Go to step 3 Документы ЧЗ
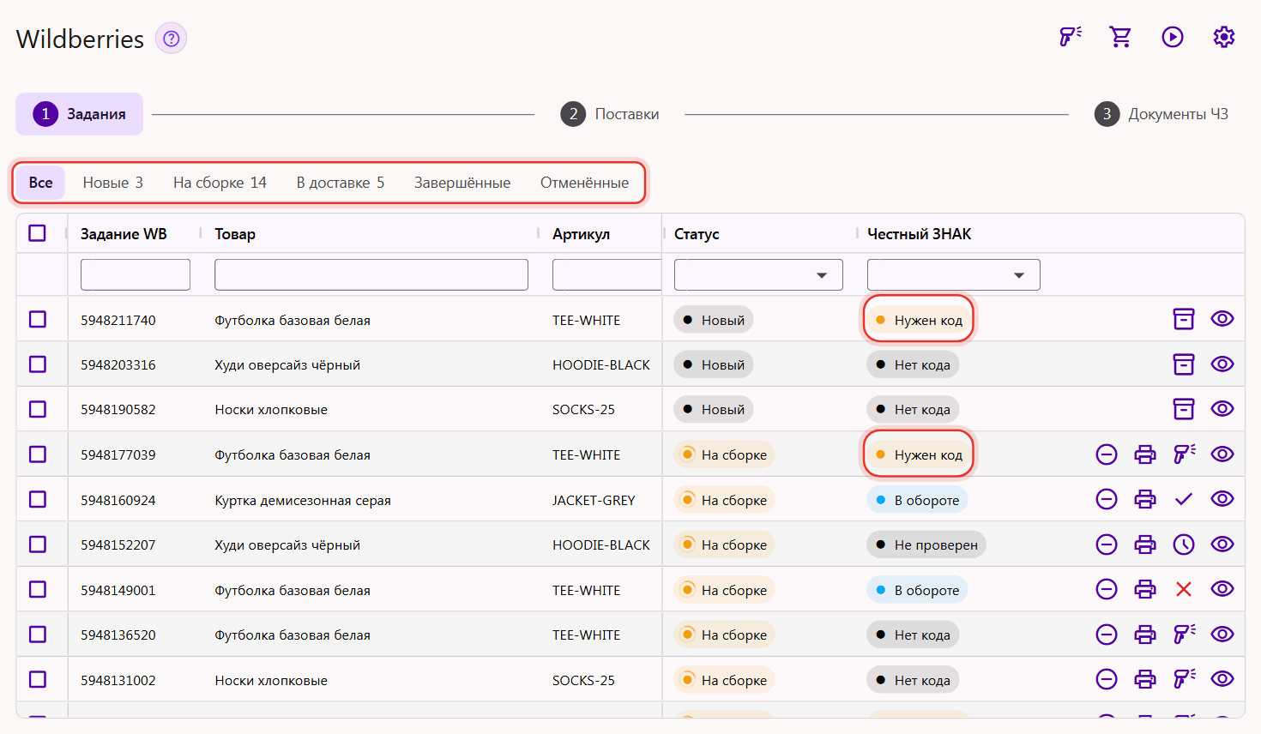 click(x=1161, y=114)
